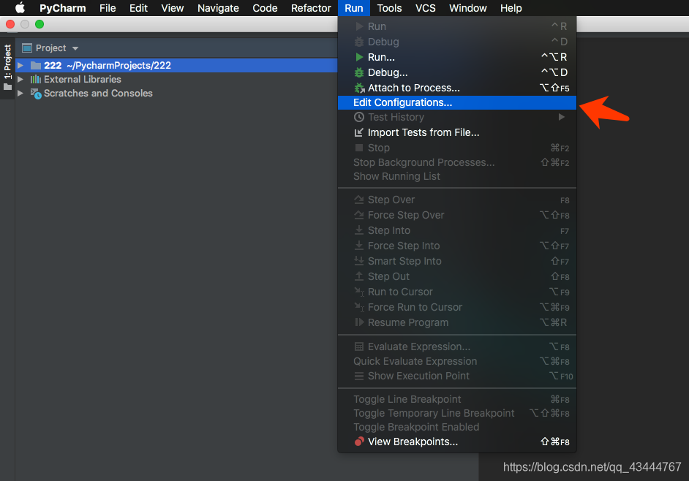Click the Step Over menu entry
This screenshot has height=481, width=689.
coord(457,200)
